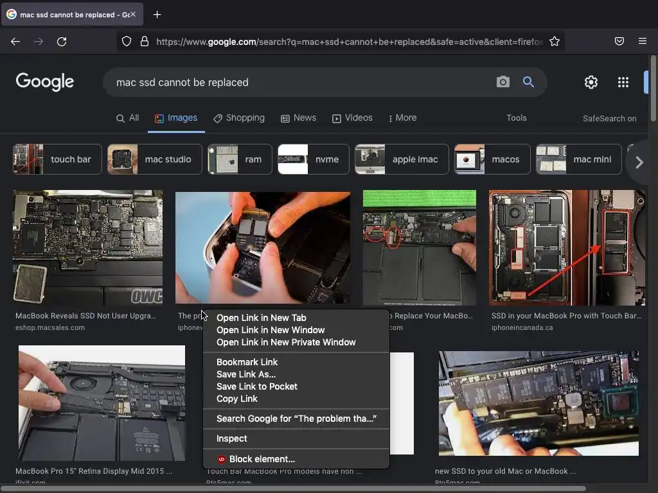Close the 'mac ssd cannot be replaced' tab
The width and height of the screenshot is (658, 493).
pos(133,14)
